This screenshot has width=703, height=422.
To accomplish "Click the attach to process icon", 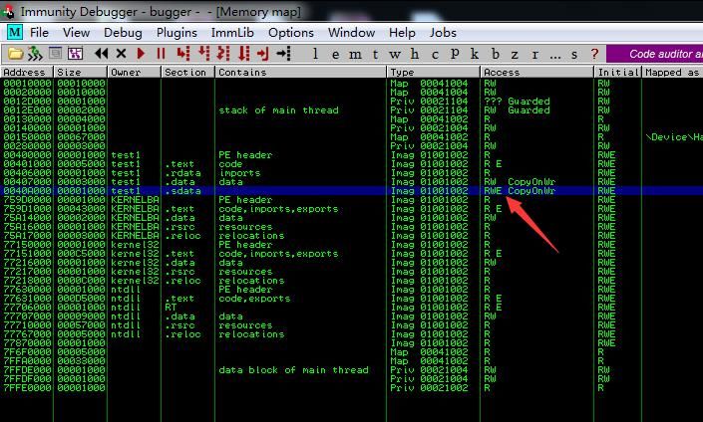I will click(x=36, y=54).
